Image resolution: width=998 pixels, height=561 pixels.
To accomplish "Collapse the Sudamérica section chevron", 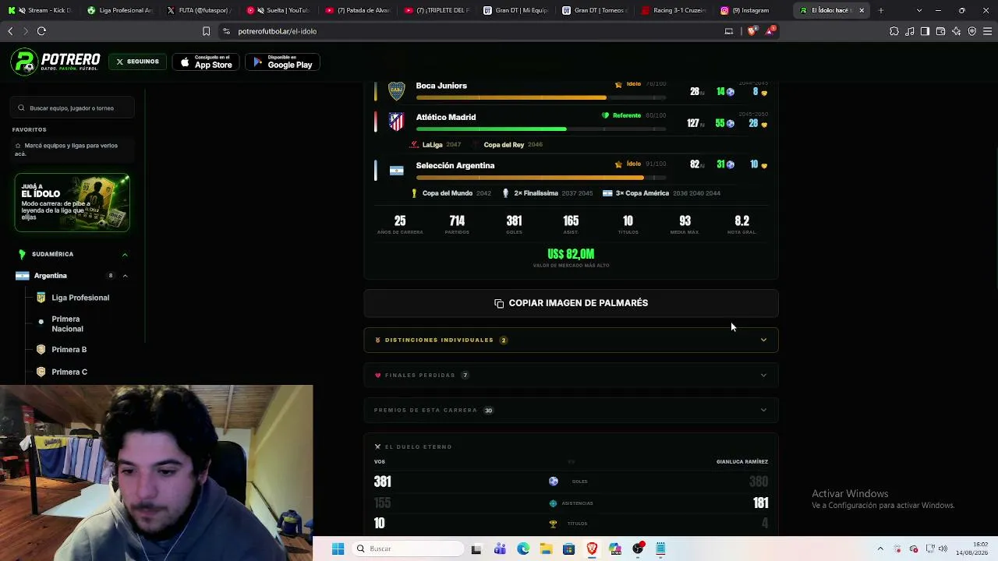I will pyautogui.click(x=125, y=254).
